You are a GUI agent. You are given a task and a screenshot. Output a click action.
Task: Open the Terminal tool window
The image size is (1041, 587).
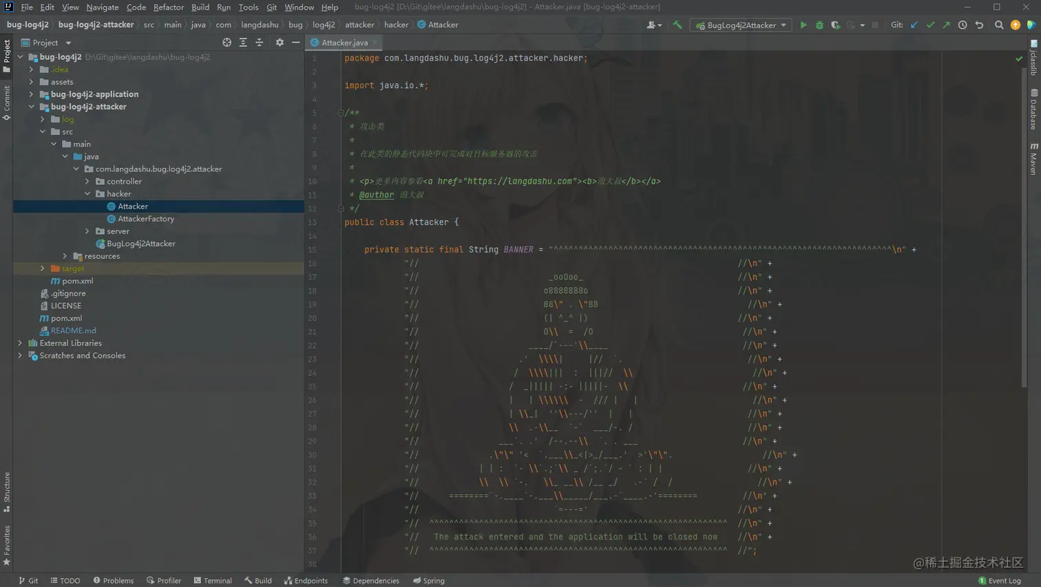coord(213,581)
